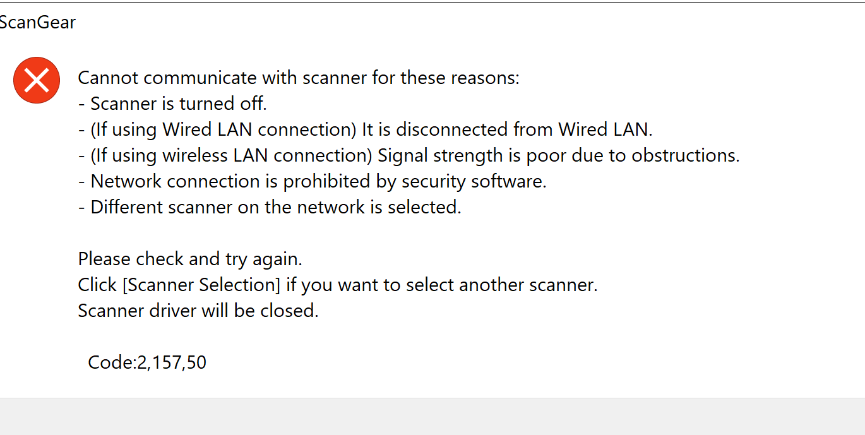The width and height of the screenshot is (865, 435).
Task: Select the dialog title bar
Action: [253, 23]
